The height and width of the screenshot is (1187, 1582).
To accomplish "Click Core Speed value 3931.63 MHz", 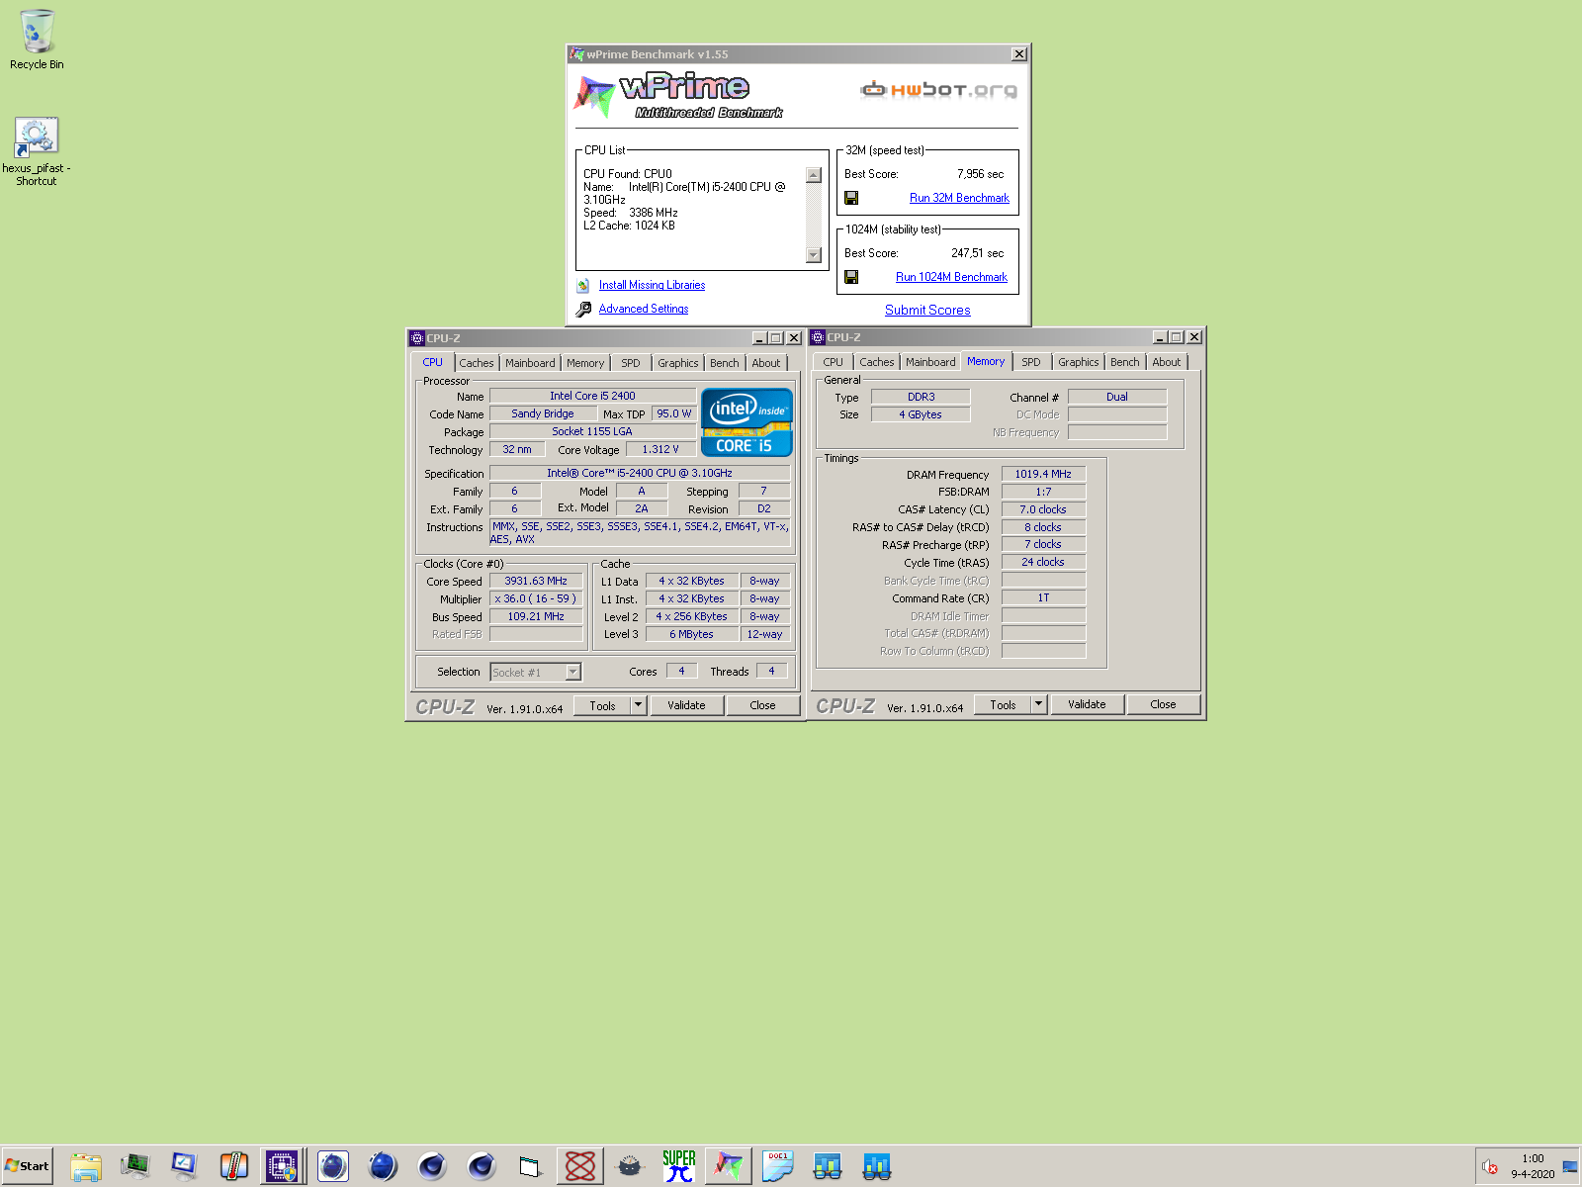I will coord(536,581).
